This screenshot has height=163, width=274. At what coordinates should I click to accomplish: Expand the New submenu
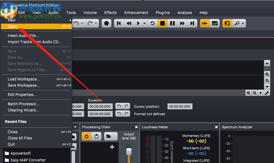[x=36, y=20]
